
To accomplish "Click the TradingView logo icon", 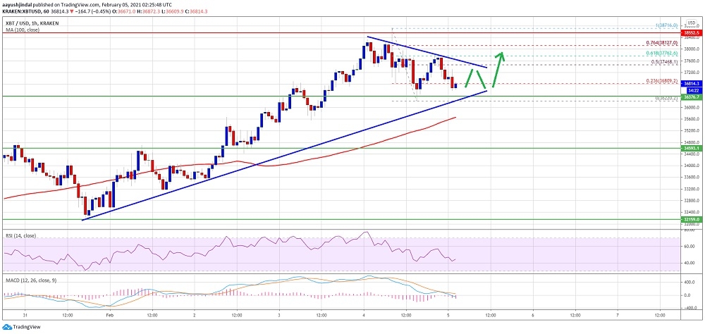I will pos(7,328).
